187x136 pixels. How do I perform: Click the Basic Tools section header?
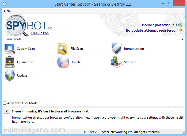[x=13, y=39]
